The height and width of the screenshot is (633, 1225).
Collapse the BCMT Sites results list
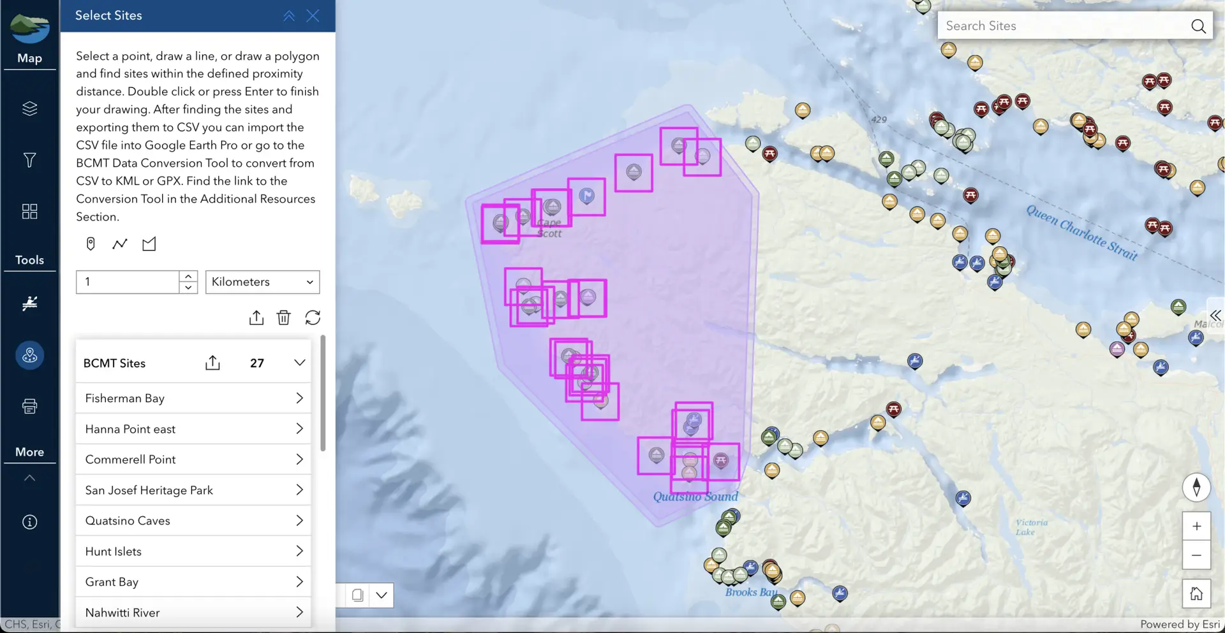[299, 363]
